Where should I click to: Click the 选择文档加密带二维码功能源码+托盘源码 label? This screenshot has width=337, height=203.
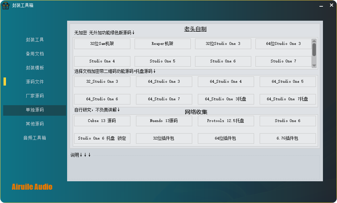(115, 71)
